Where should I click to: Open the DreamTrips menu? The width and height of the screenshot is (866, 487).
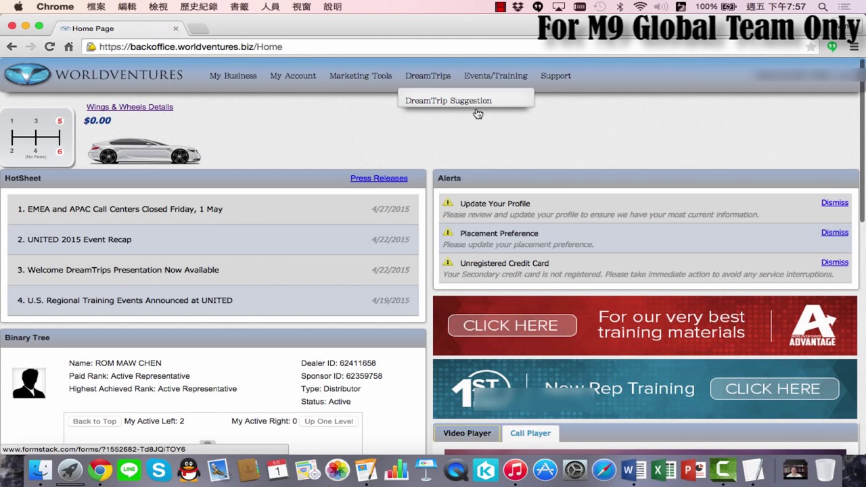pyautogui.click(x=428, y=76)
